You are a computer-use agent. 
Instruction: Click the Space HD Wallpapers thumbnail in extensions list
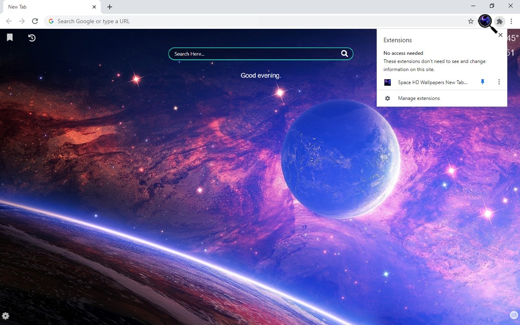pyautogui.click(x=388, y=82)
